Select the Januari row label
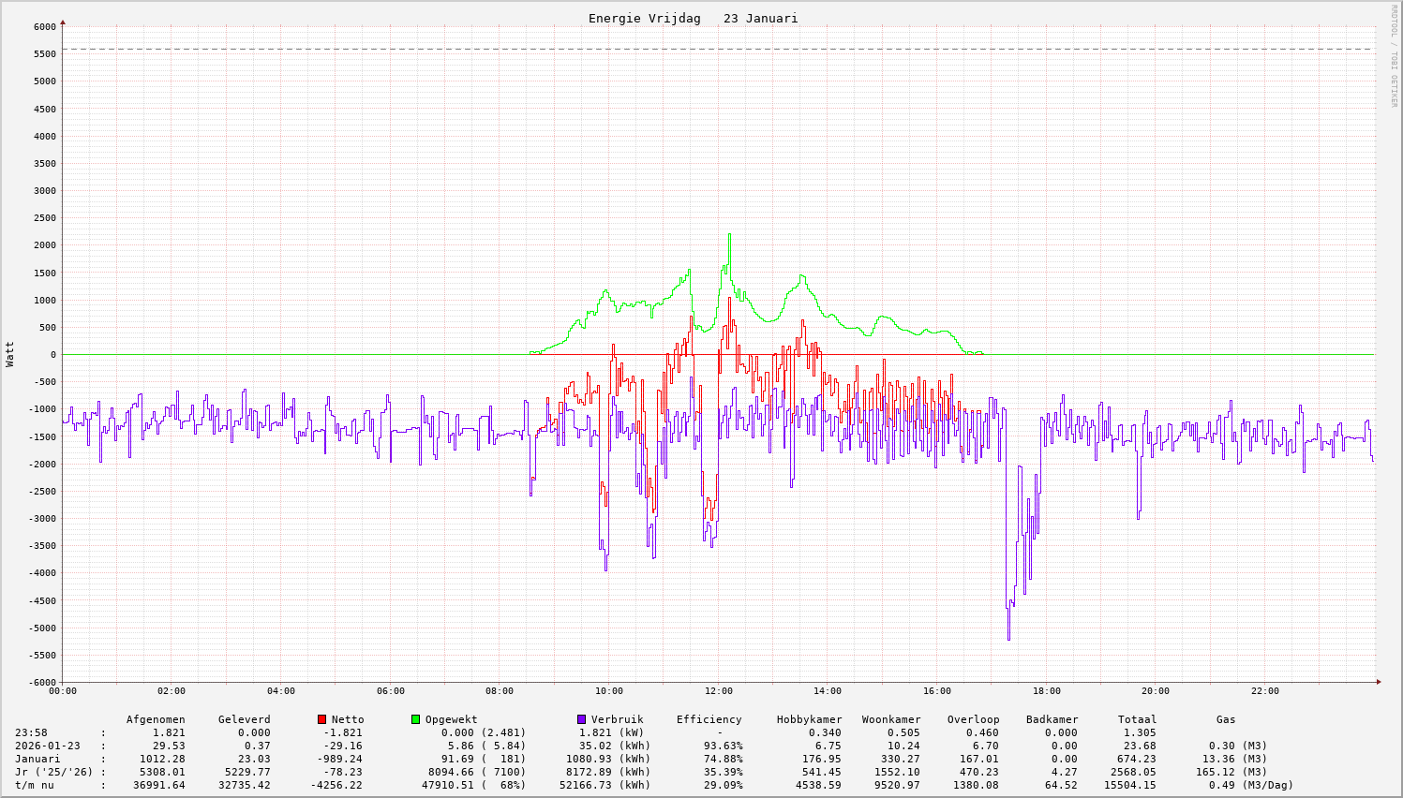1403x798 pixels. pos(37,759)
